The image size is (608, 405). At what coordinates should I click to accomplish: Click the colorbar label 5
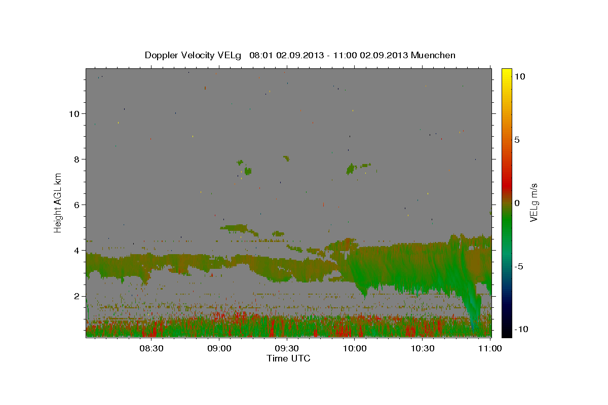point(517,140)
